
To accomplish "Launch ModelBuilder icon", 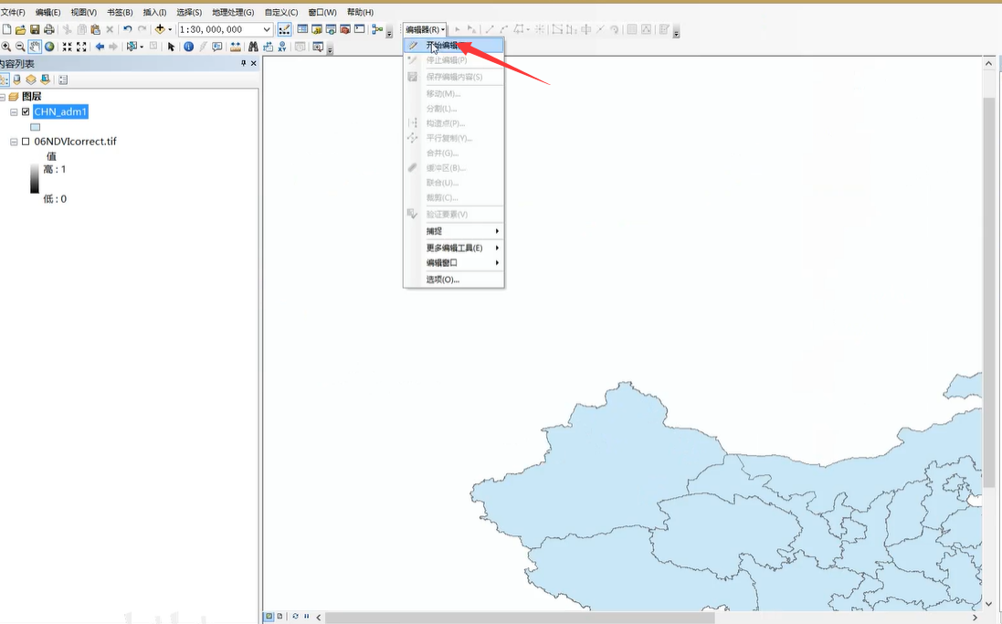I will tap(377, 29).
